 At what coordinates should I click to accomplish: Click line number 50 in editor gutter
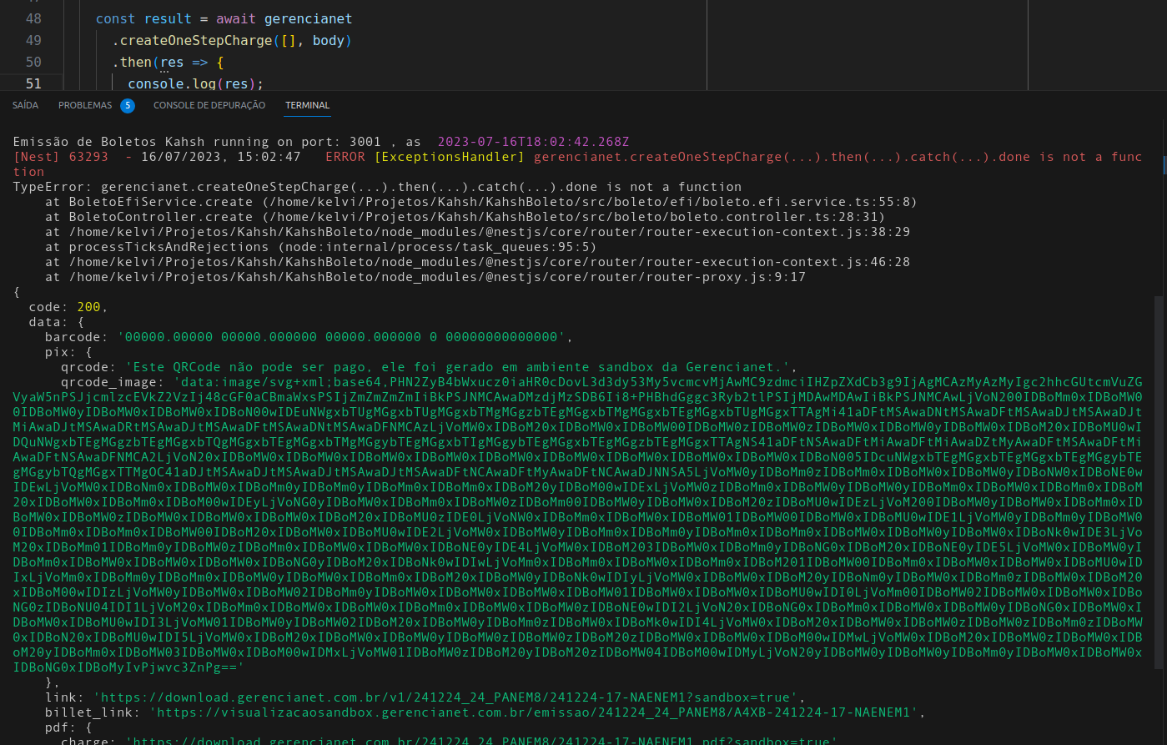pyautogui.click(x=33, y=62)
